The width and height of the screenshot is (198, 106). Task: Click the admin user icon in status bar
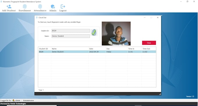coord(14,100)
